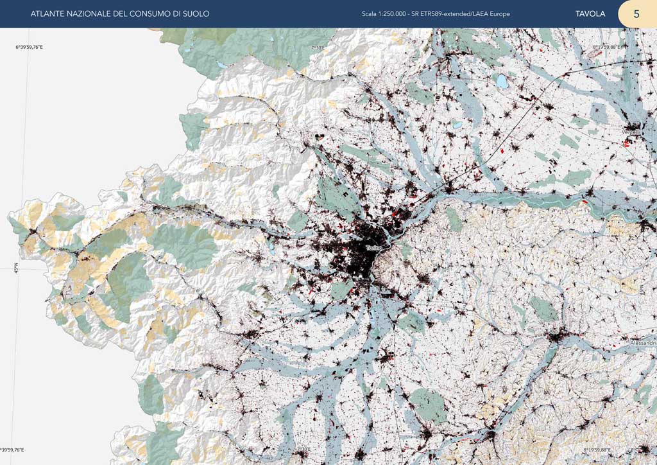Select the Vercelli city label

tap(630, 132)
